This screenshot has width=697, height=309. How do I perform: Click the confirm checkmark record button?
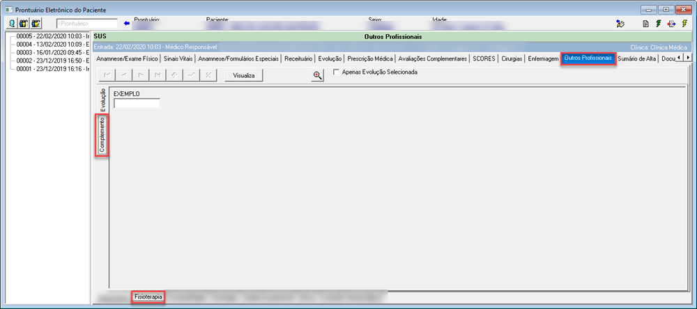[191, 75]
